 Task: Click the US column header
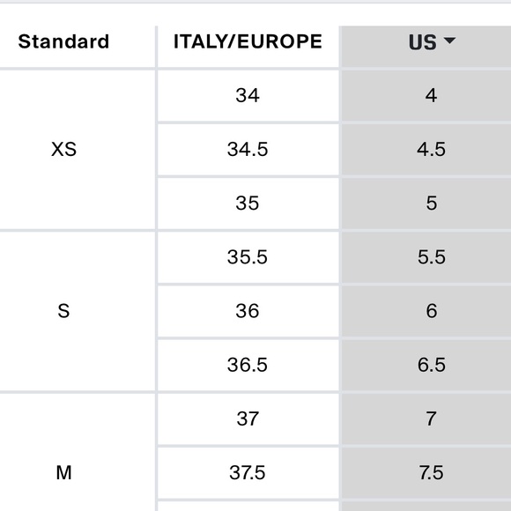click(426, 47)
